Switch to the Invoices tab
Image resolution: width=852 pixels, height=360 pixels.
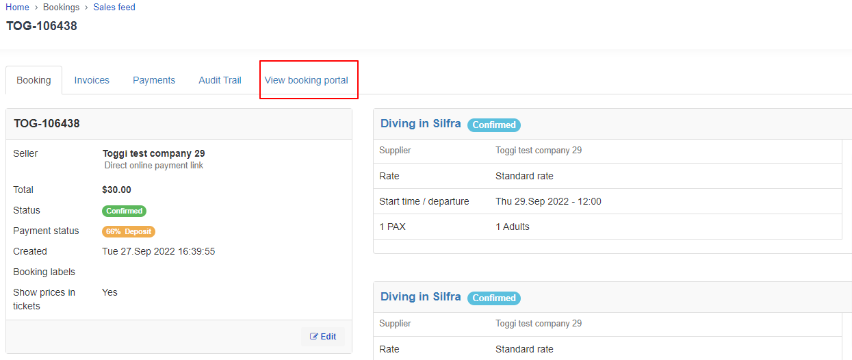click(92, 80)
